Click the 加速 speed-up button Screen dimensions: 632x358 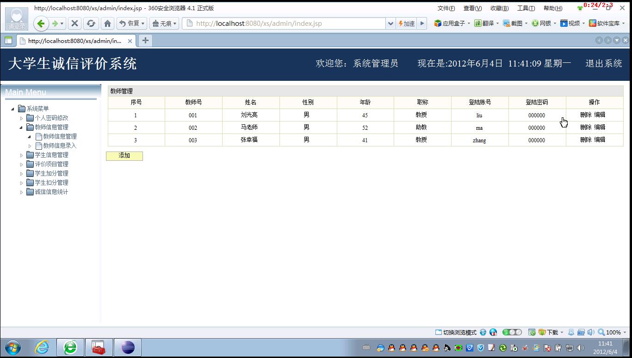pyautogui.click(x=407, y=24)
